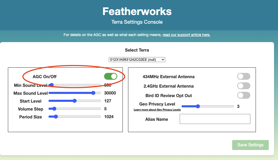Enable the 434MHz External Antenna switch
This screenshot has height=160, width=278.
(x=243, y=77)
